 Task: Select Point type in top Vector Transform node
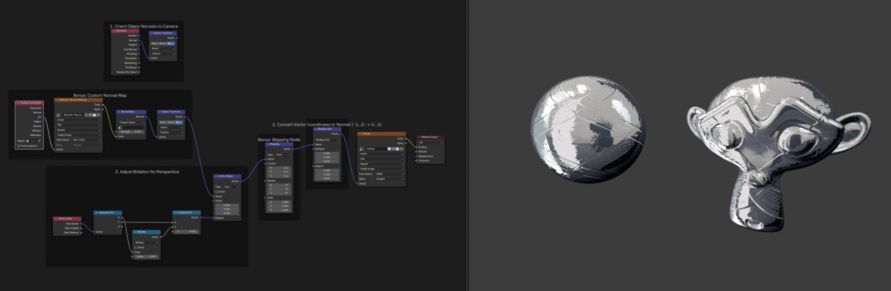(x=155, y=44)
